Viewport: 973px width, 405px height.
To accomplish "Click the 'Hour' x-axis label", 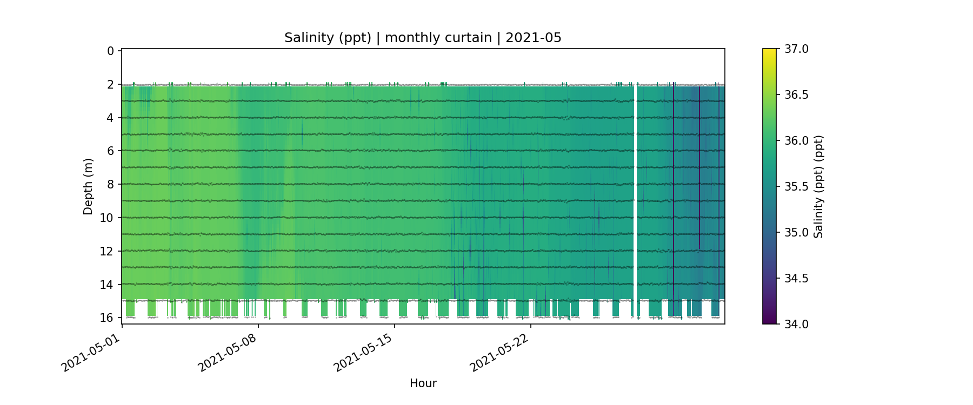I will point(423,383).
